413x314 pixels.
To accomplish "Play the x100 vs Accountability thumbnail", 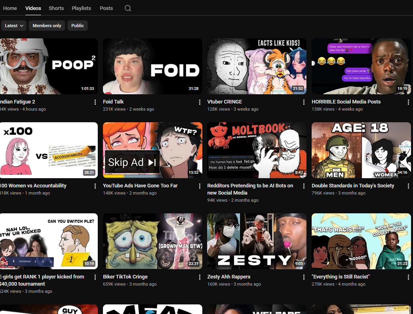I will coord(49,150).
